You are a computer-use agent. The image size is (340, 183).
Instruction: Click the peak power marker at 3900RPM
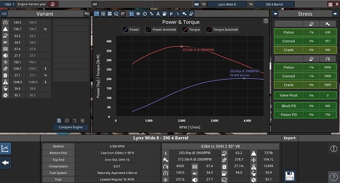tap(244, 78)
